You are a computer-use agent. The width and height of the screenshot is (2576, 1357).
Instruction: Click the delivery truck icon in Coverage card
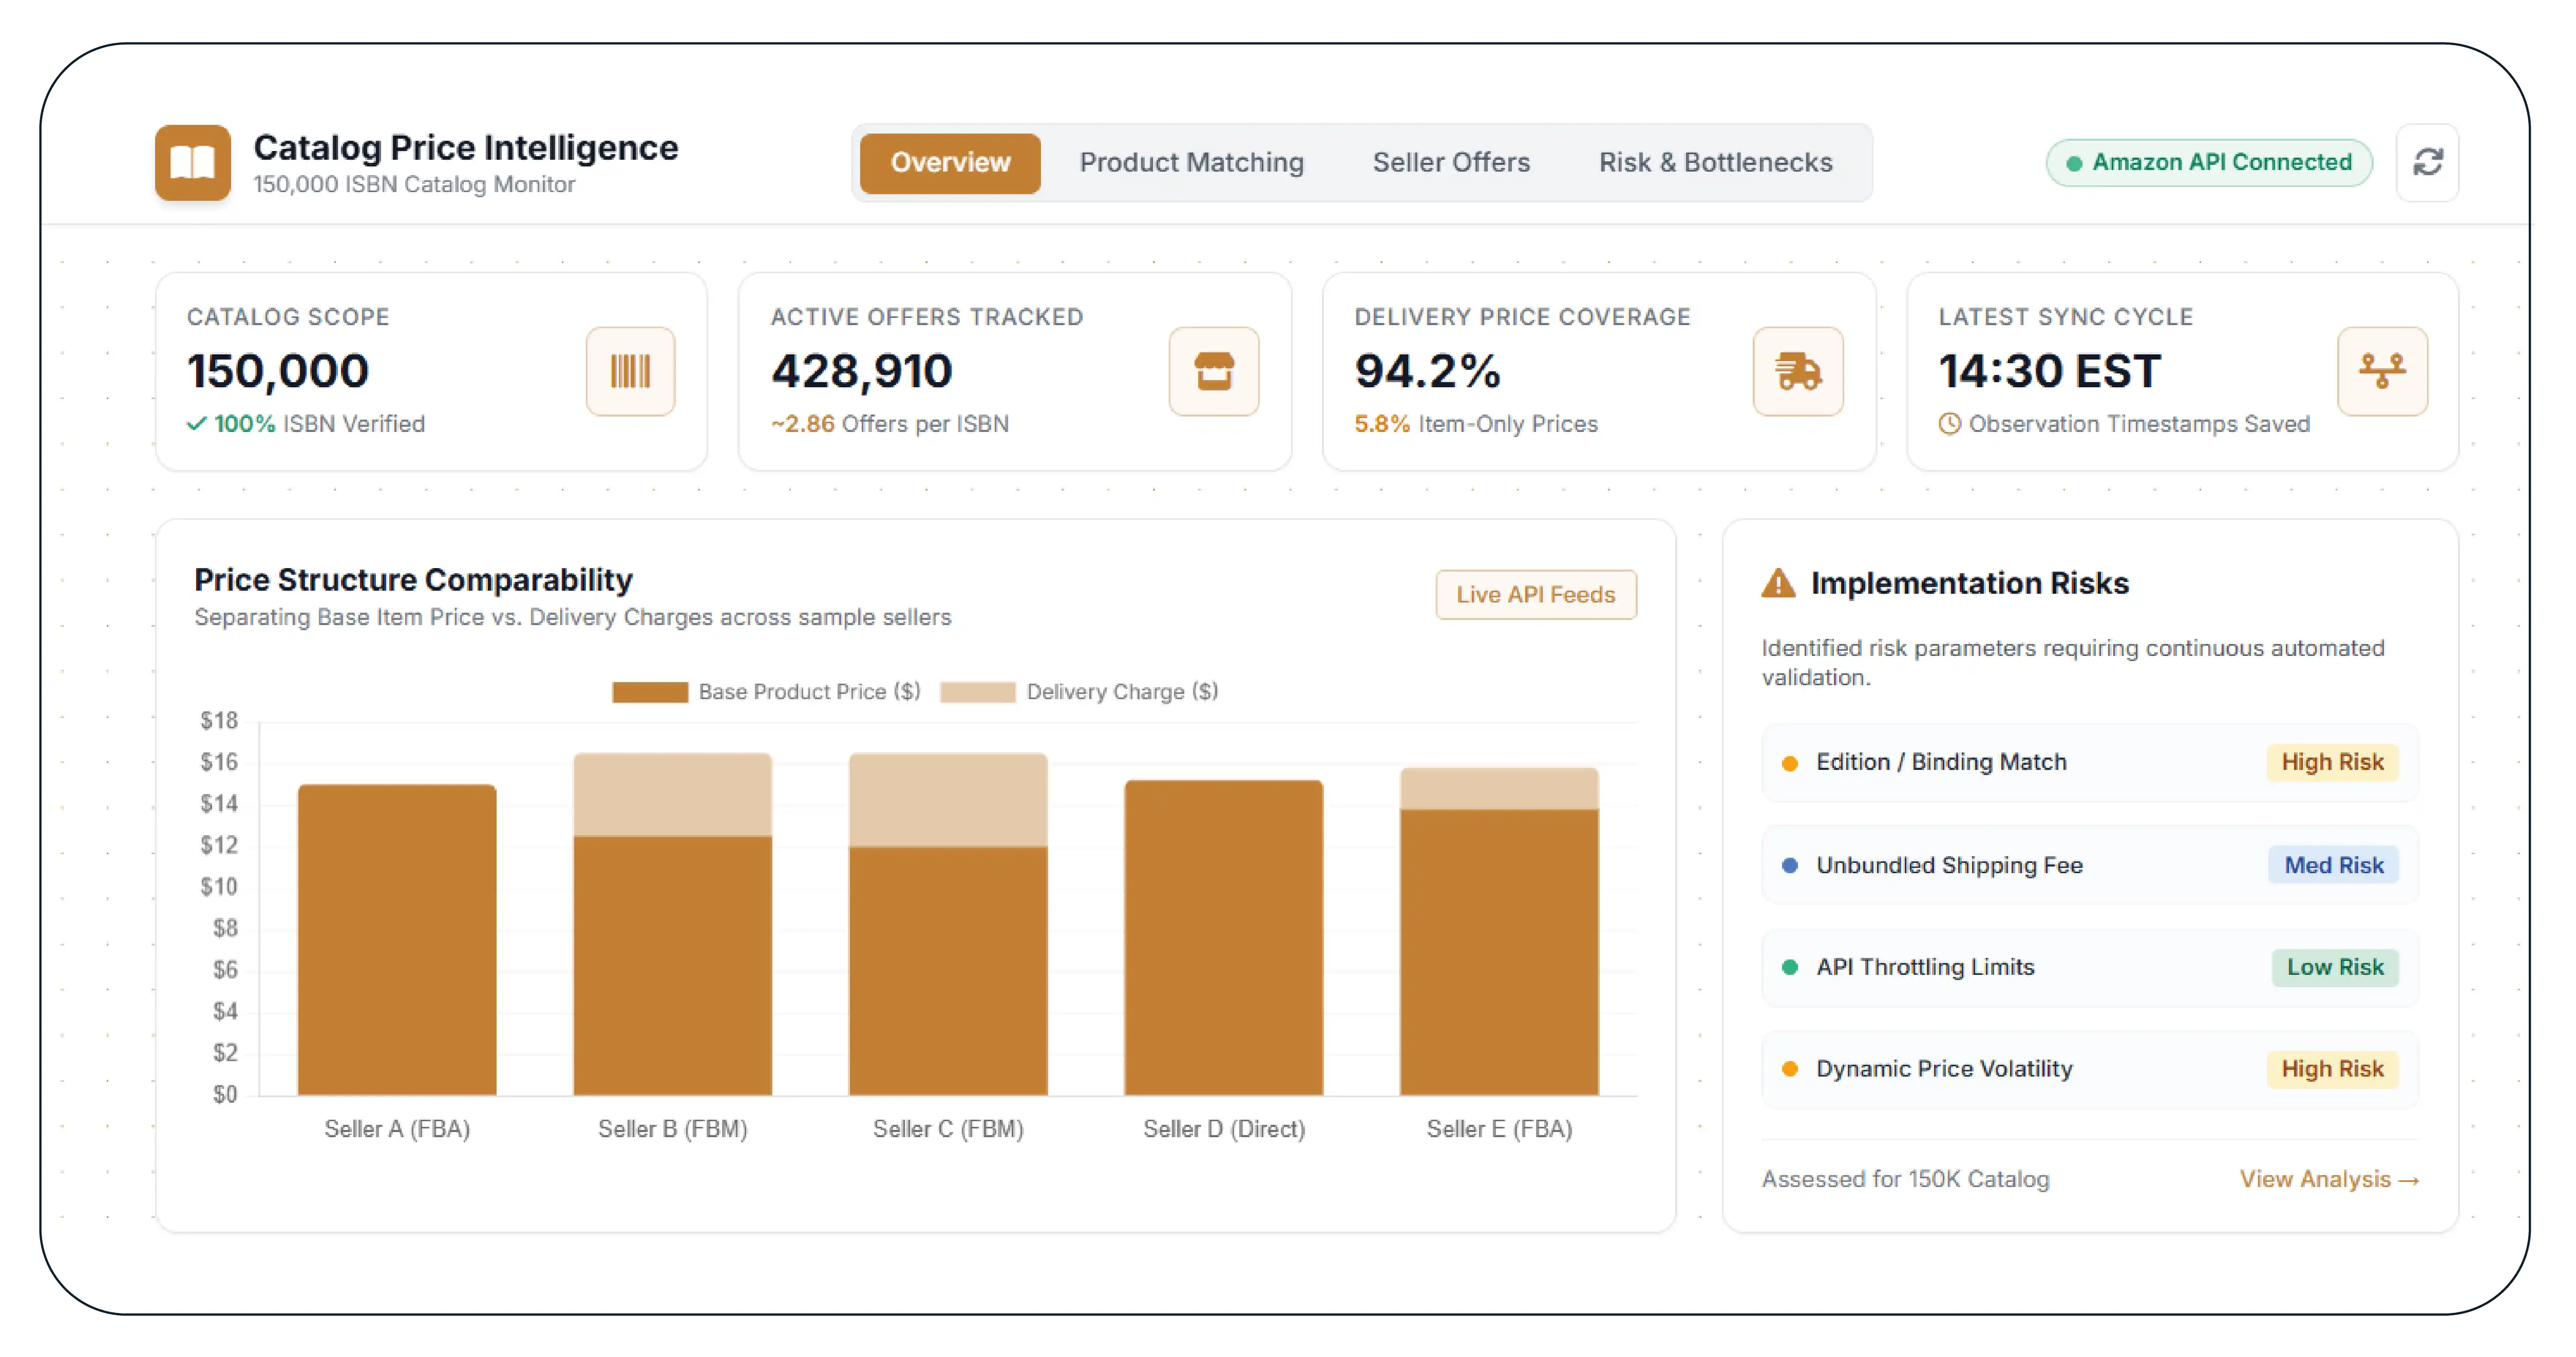pos(1798,371)
